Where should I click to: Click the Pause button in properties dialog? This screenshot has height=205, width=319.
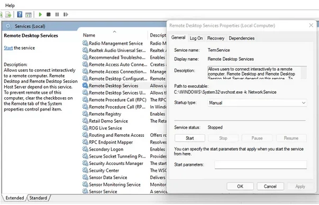[257, 138]
